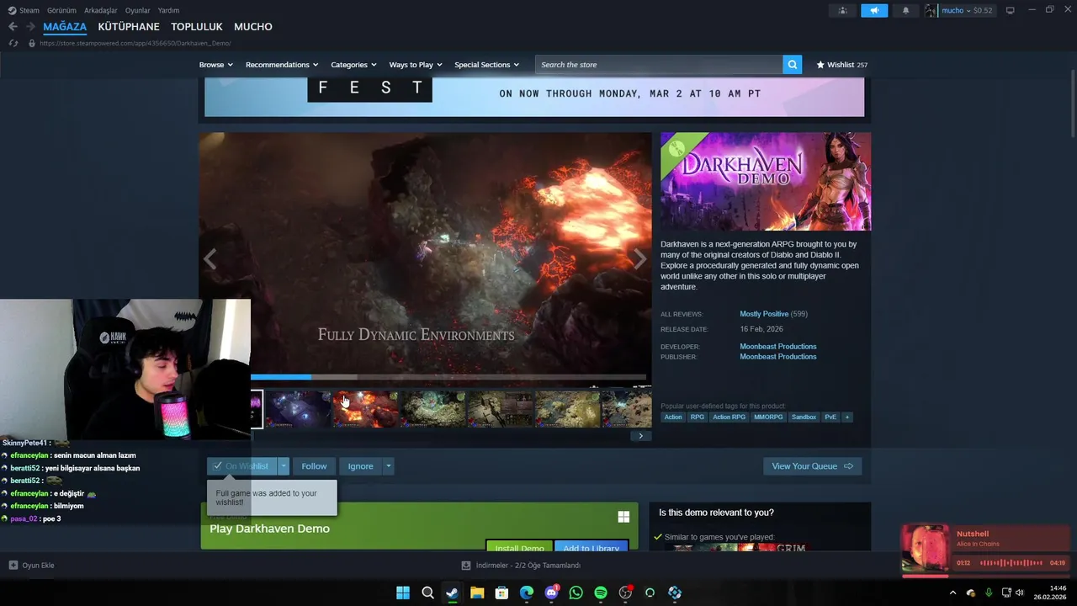
Task: Go forward with the Steam forward arrow
Action: point(30,27)
